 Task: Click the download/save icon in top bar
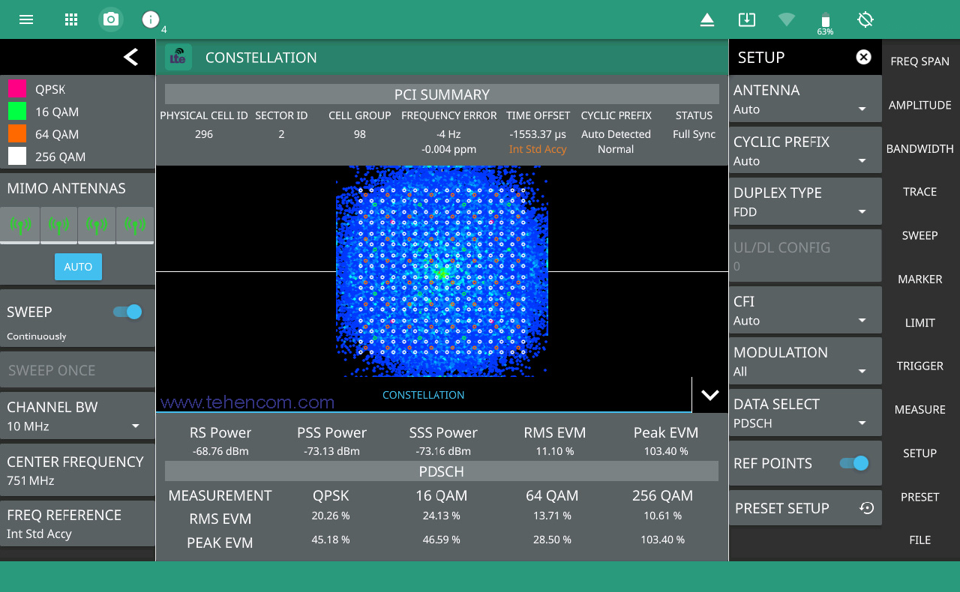click(746, 19)
